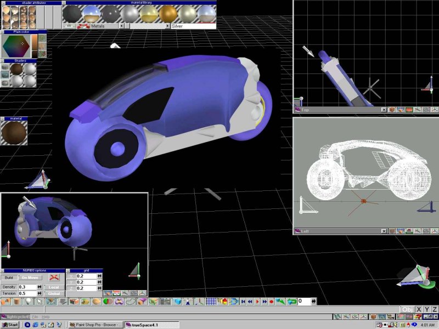Click the axes tool icon
439x329 pixels.
[x=200, y=301]
